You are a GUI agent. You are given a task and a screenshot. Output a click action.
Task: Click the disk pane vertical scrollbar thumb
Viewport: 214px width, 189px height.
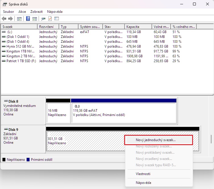pyautogui.click(x=211, y=139)
